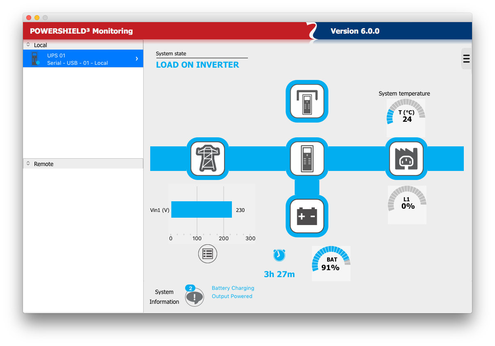
Task: Collapse the Local devices section
Action: pos(28,45)
